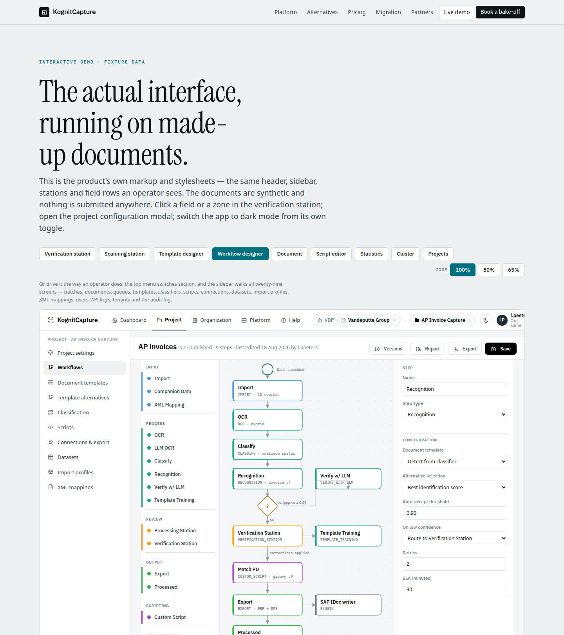Switch to the Script editor tab
The height and width of the screenshot is (635, 564).
331,254
